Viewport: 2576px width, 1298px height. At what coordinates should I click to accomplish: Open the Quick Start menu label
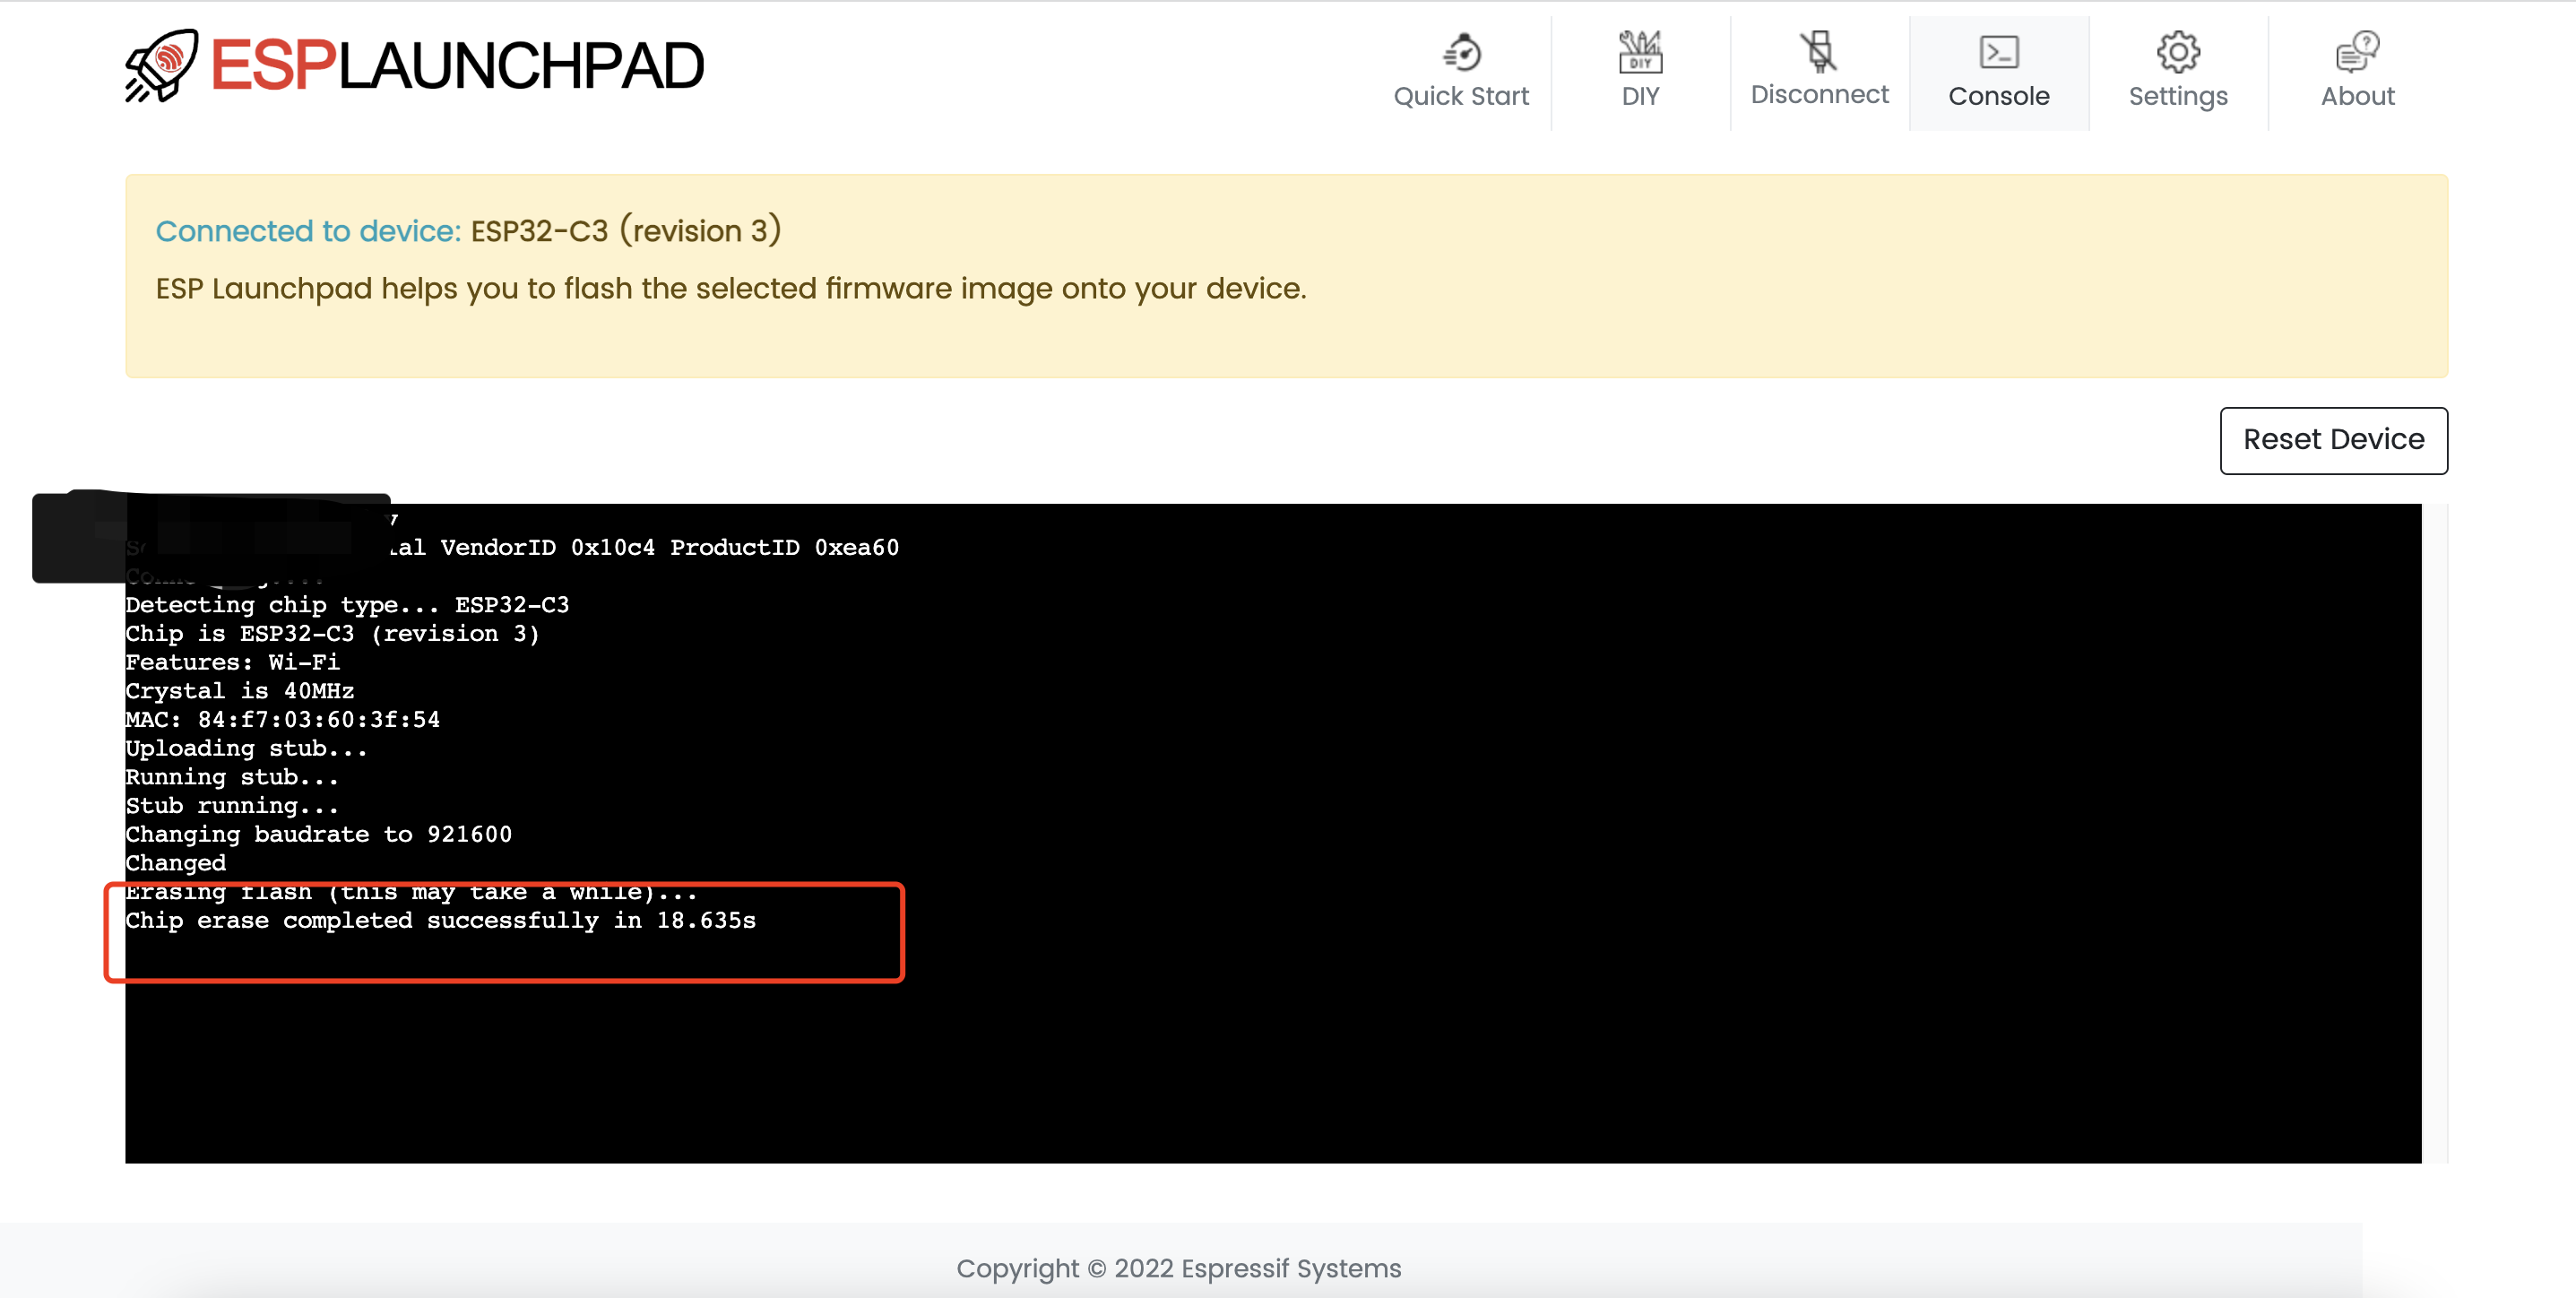click(x=1461, y=96)
